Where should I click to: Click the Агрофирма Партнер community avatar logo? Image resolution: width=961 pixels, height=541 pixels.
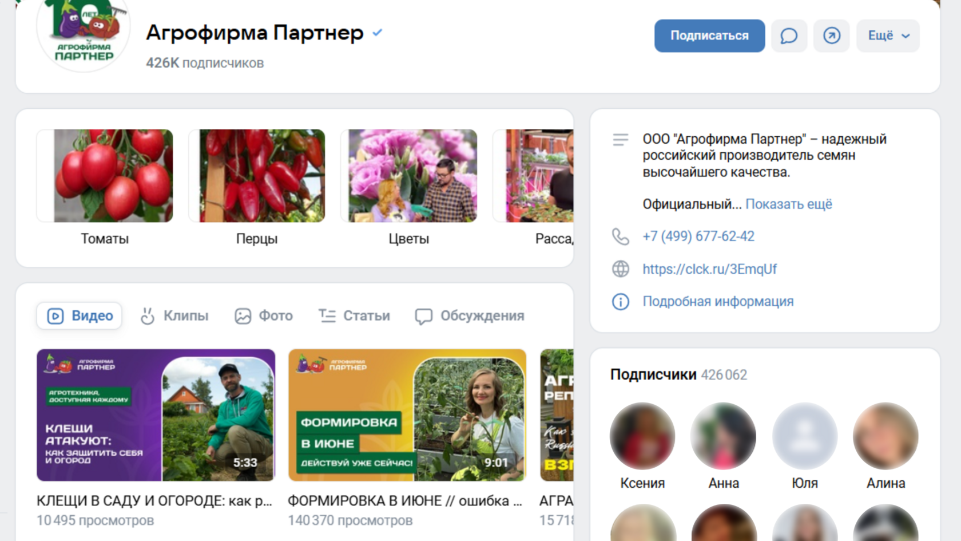[x=84, y=33]
